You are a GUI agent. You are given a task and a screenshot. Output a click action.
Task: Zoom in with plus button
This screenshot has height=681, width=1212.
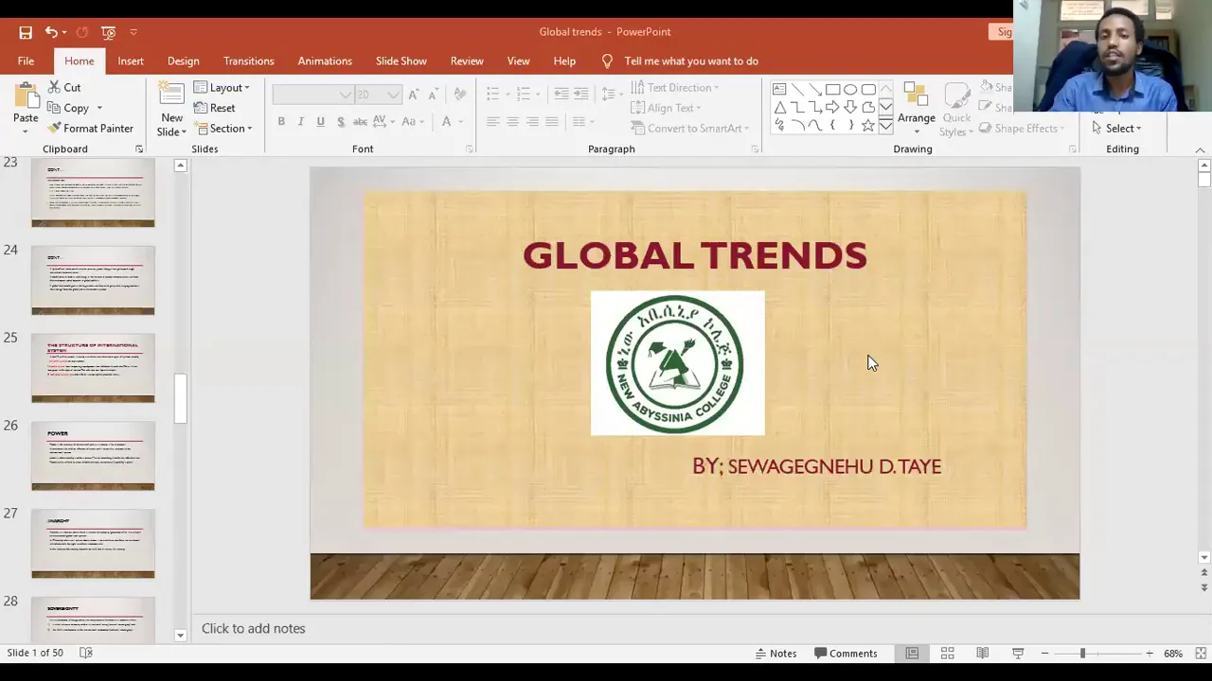[x=1149, y=654]
